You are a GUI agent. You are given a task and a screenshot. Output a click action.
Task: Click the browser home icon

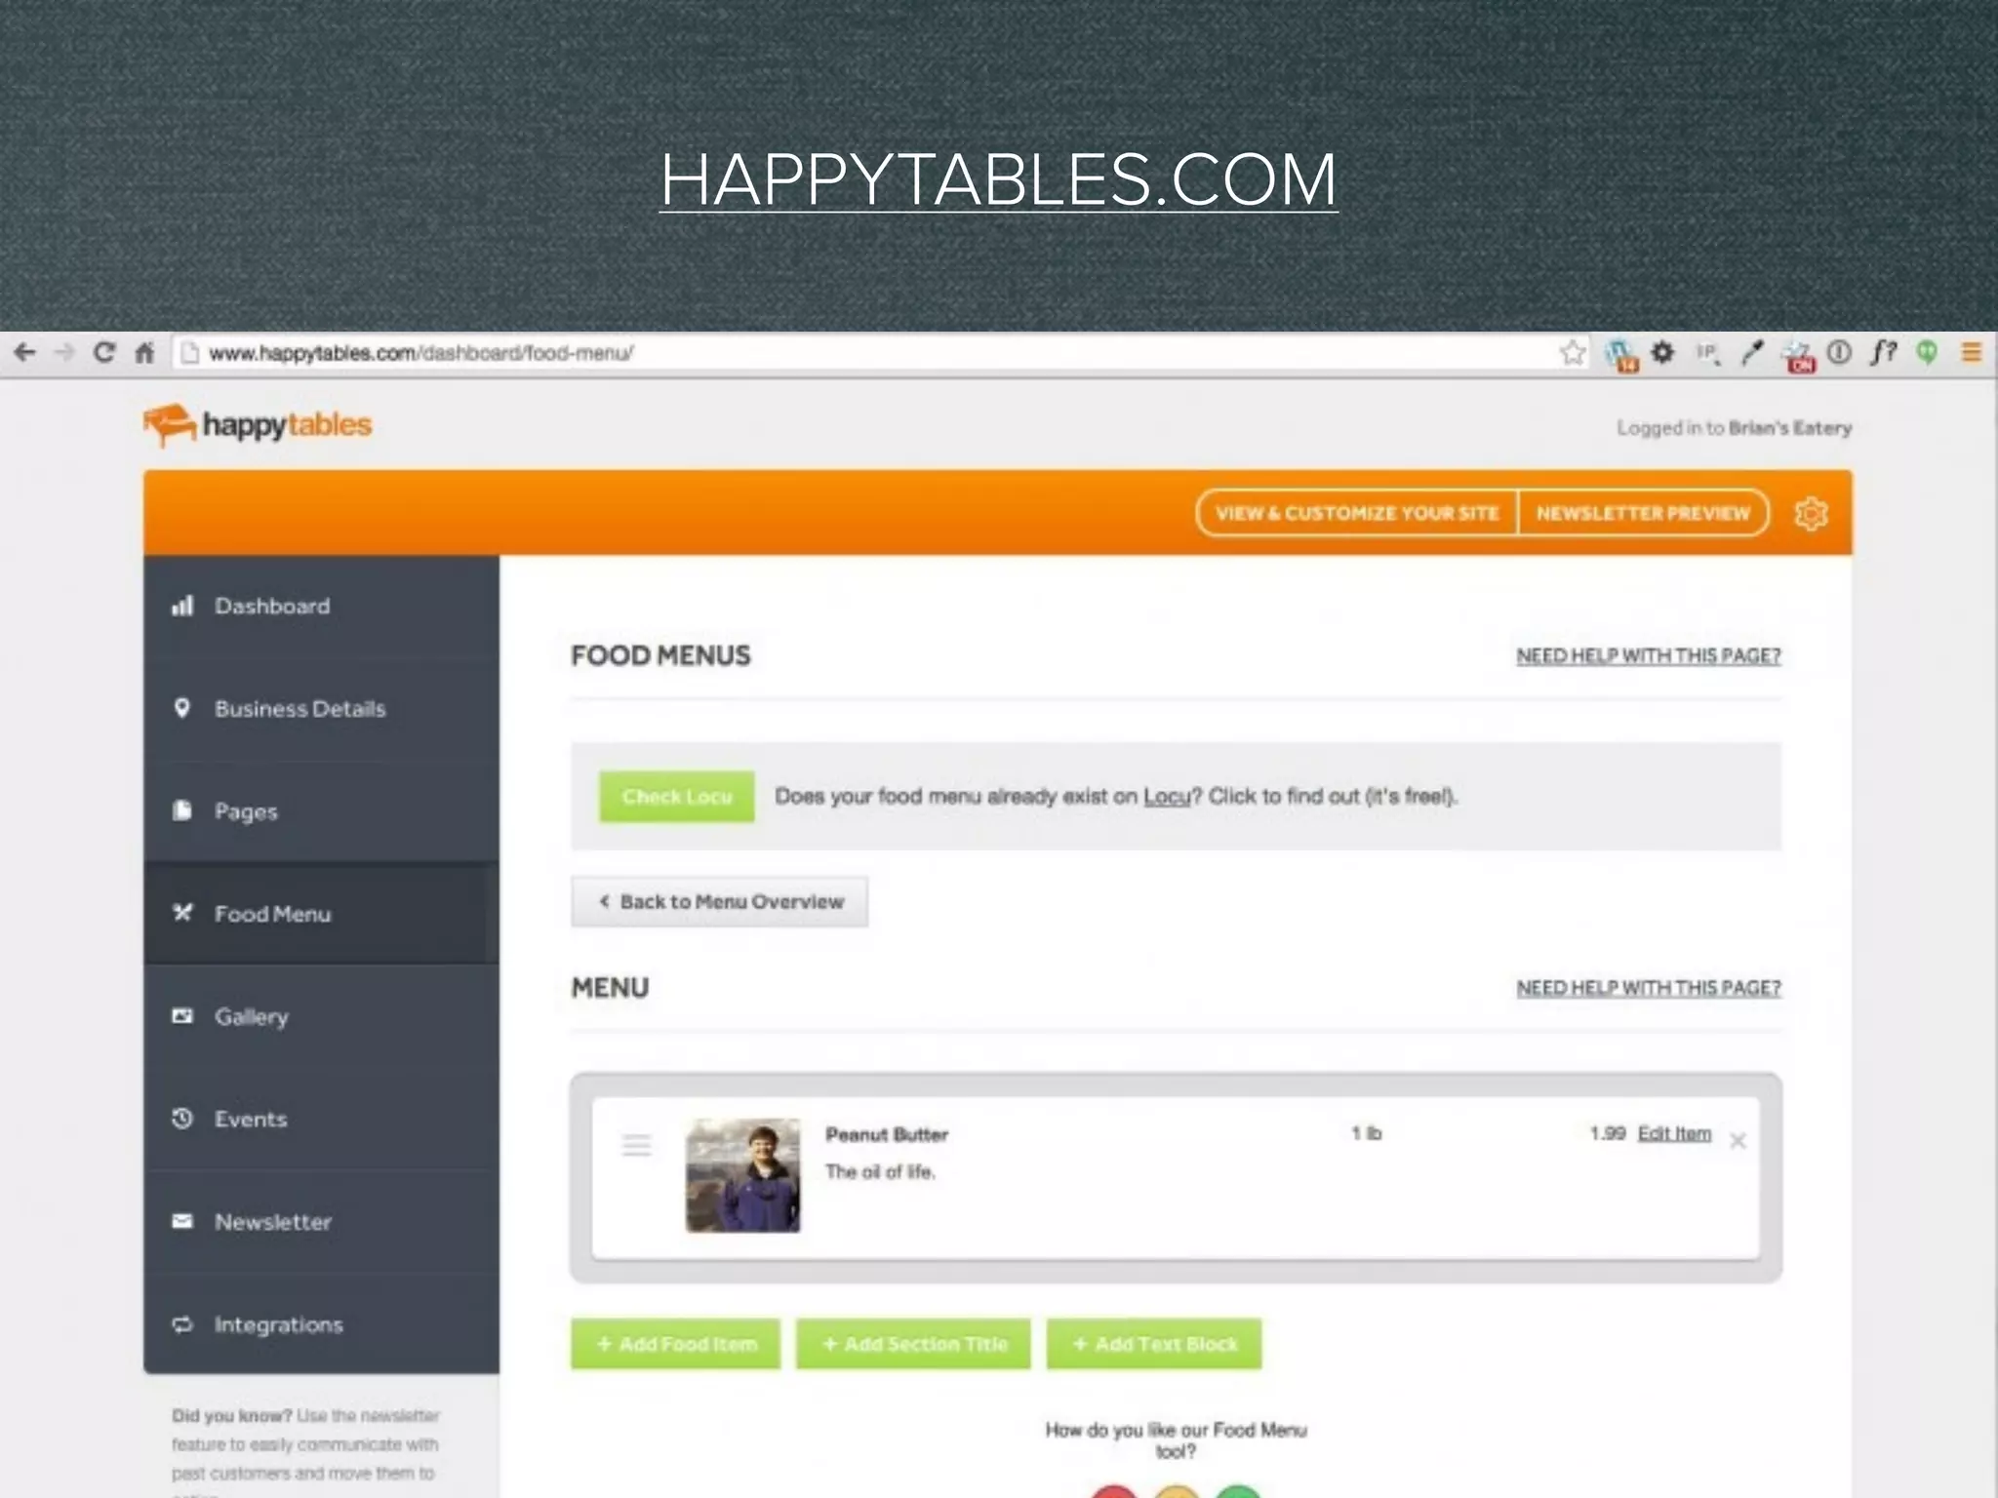tap(144, 352)
